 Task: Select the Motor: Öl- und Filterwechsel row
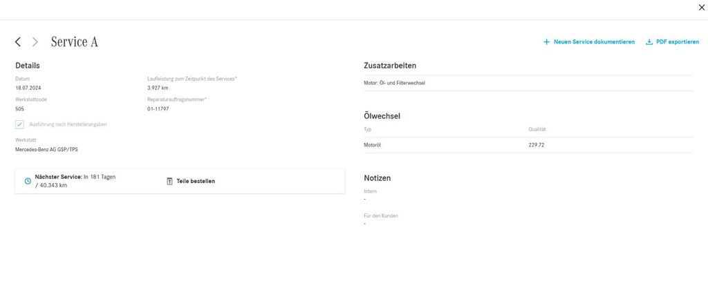394,83
